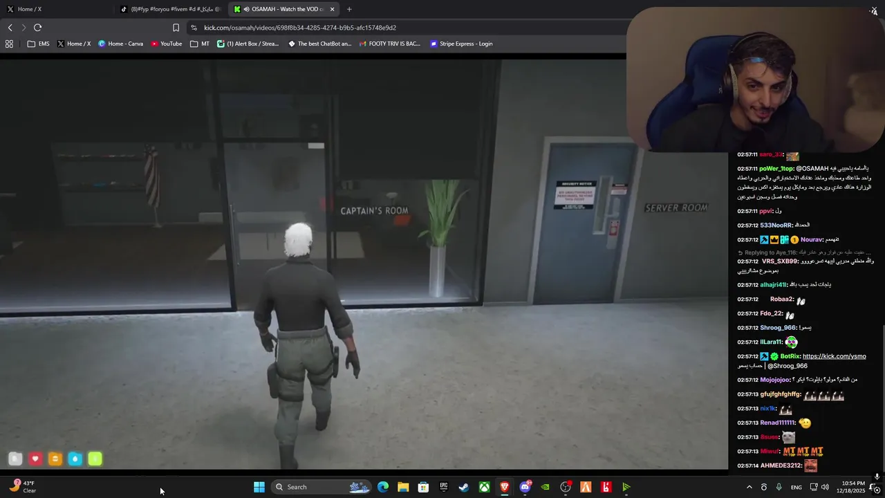885x498 pixels.
Task: Open Microsoft Edge from the taskbar
Action: pos(383,487)
